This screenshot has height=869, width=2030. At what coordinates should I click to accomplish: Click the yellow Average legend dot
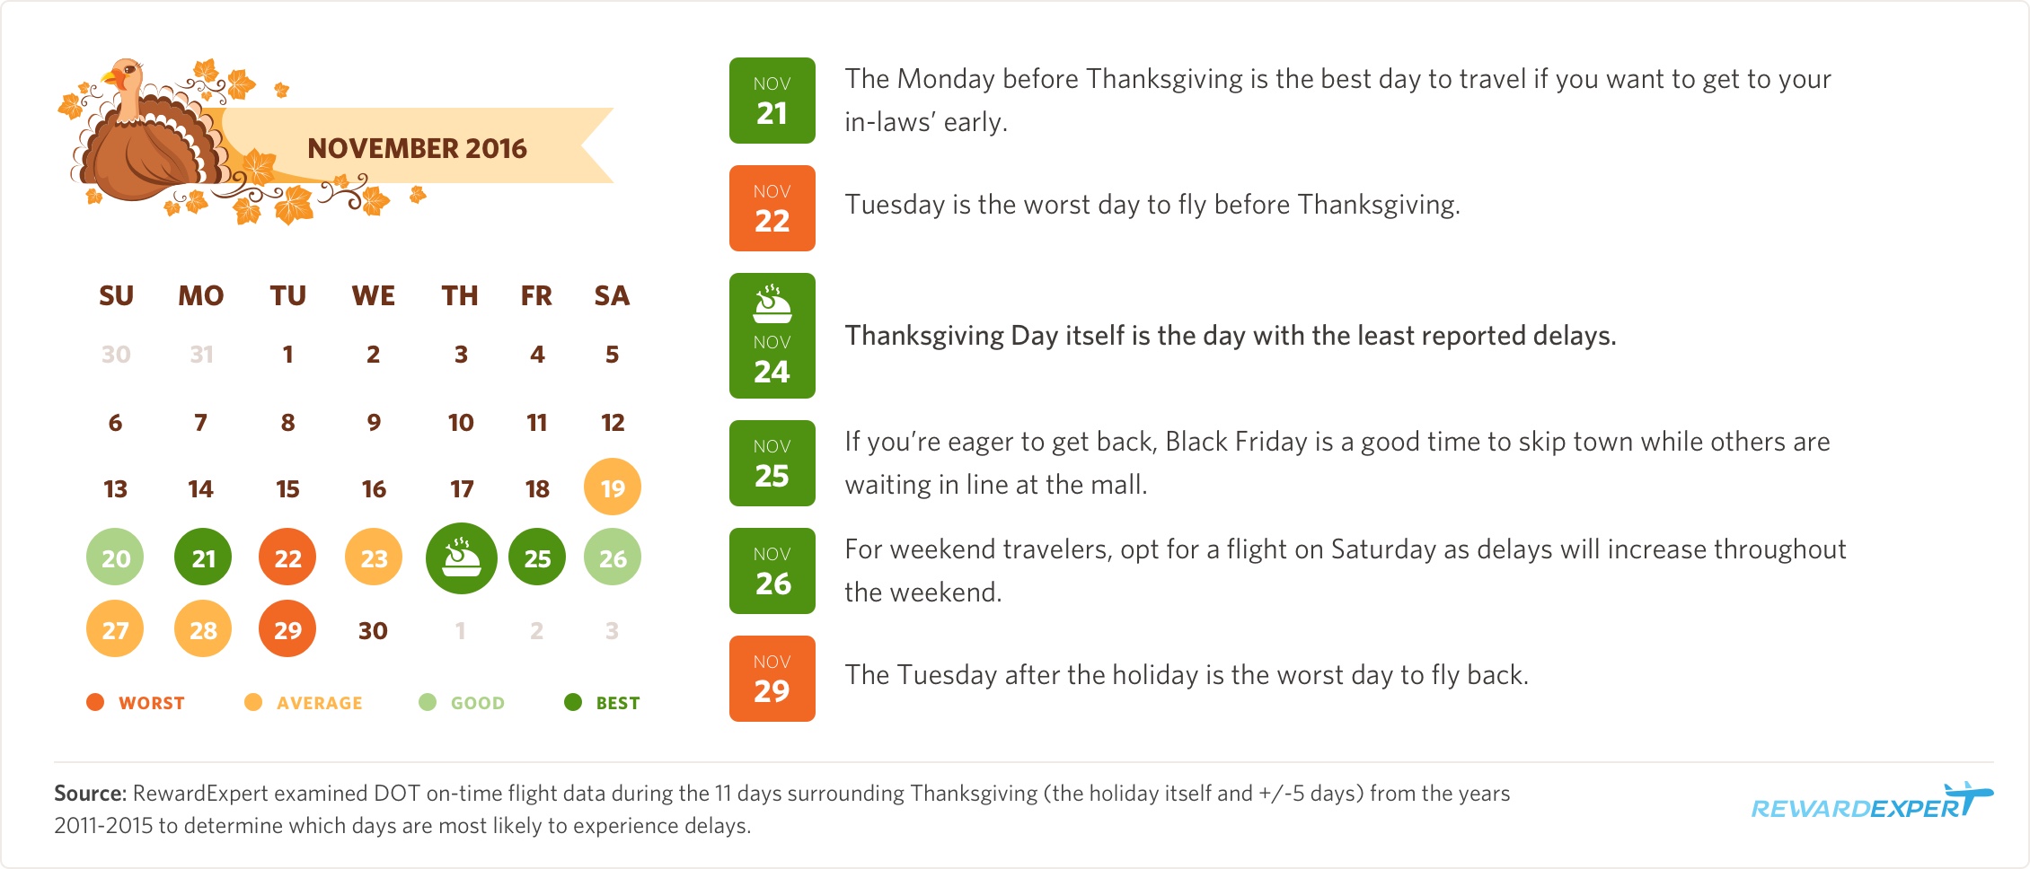click(x=253, y=702)
